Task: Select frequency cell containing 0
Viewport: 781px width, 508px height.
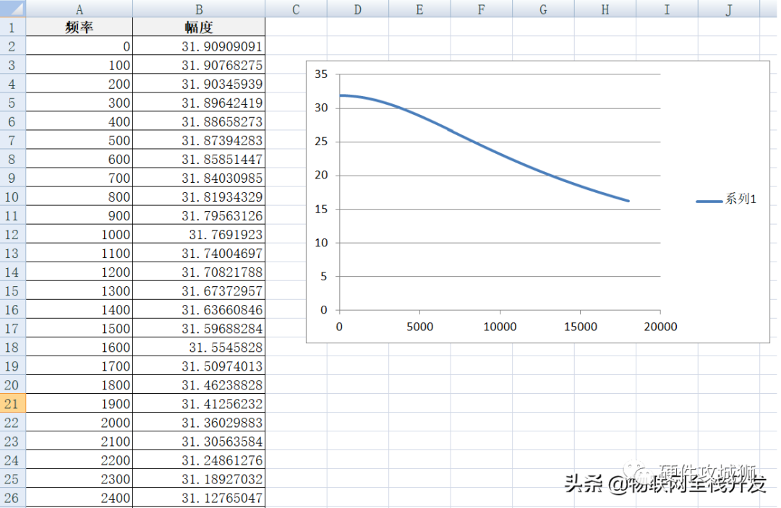Action: pyautogui.click(x=80, y=46)
